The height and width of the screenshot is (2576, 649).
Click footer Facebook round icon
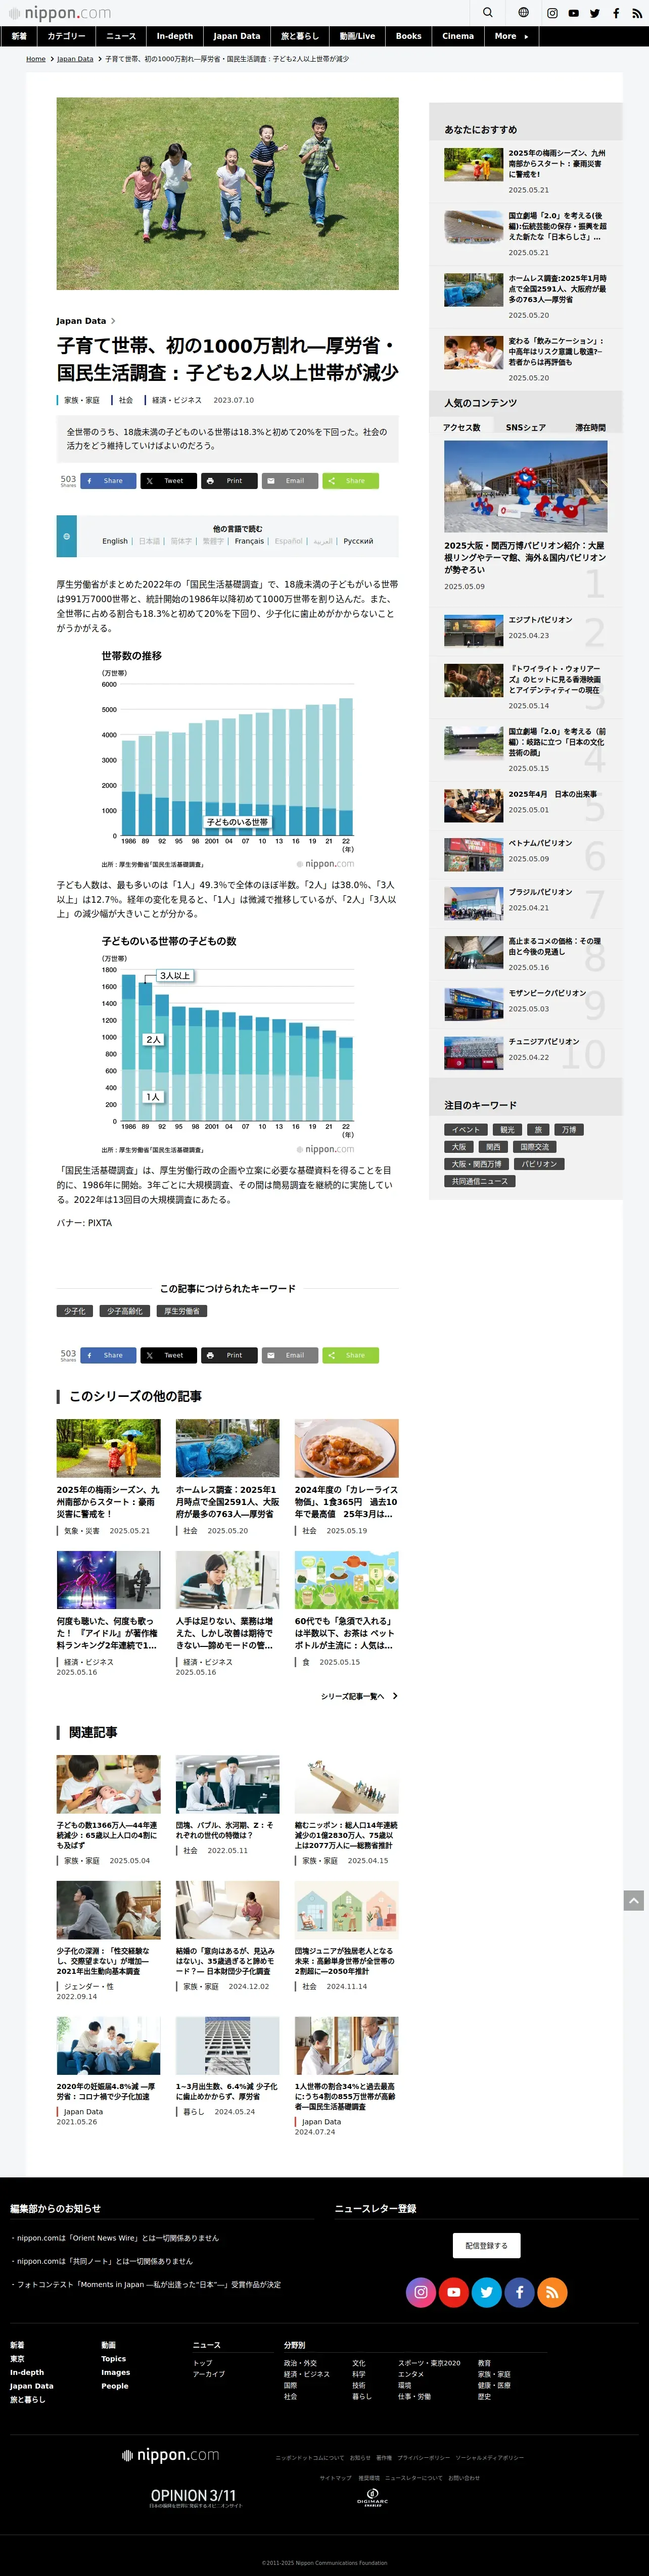coord(520,2292)
